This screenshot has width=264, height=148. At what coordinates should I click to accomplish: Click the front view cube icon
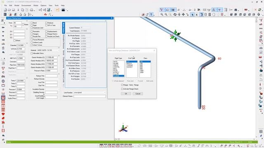point(231,15)
